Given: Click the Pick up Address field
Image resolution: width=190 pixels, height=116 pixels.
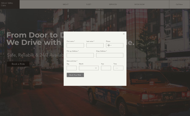Looking at the screenshot, I should pyautogui.click(x=80, y=55).
